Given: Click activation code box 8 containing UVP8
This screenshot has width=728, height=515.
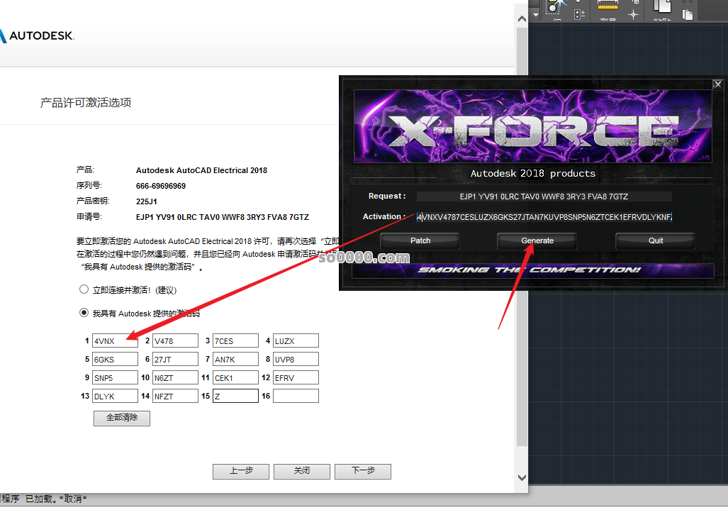Looking at the screenshot, I should click(296, 359).
